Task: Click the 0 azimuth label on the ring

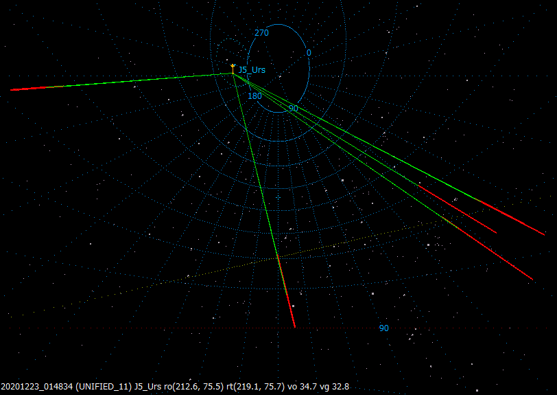Action: point(309,53)
